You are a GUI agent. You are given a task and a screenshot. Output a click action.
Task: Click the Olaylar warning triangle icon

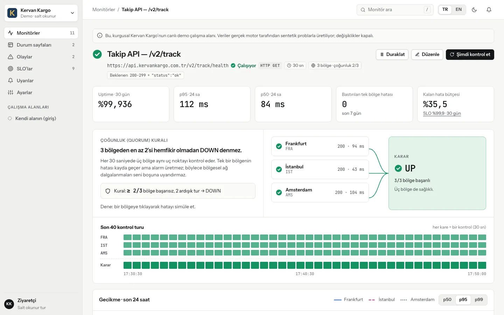pos(10,57)
